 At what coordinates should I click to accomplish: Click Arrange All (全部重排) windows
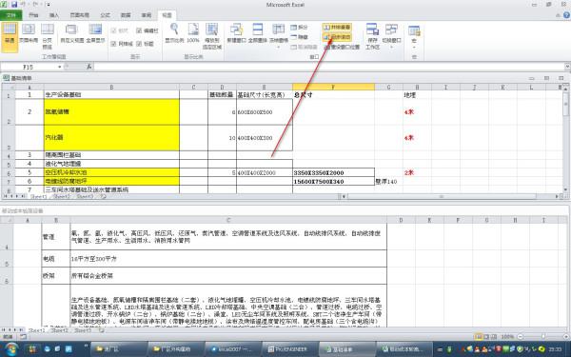(258, 33)
